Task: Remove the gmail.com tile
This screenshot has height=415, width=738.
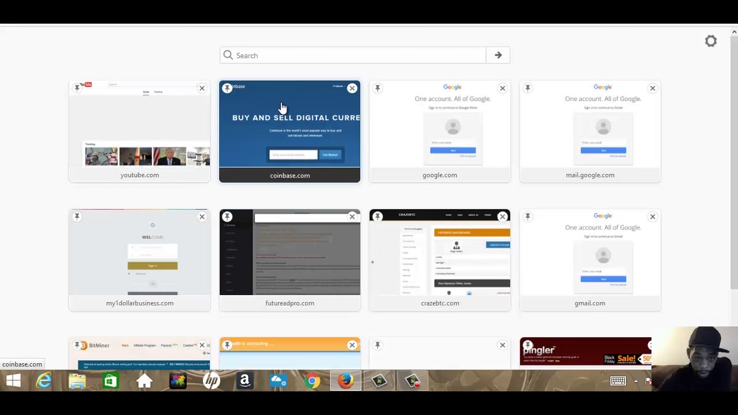Action: pyautogui.click(x=653, y=217)
